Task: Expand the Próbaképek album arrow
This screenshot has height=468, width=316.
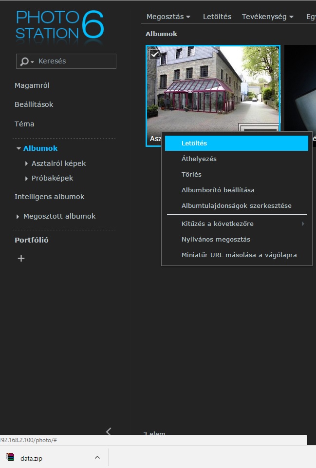Action: coord(26,179)
